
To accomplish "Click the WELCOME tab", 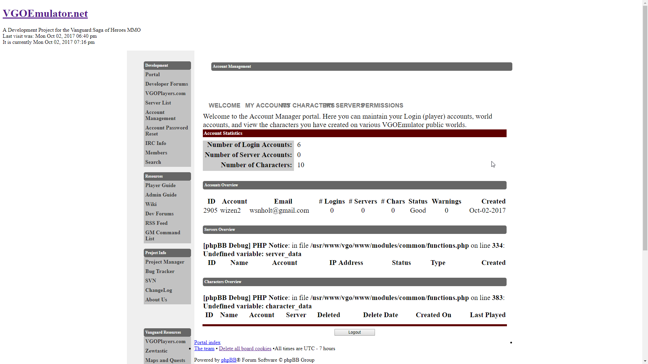I will tap(224, 105).
